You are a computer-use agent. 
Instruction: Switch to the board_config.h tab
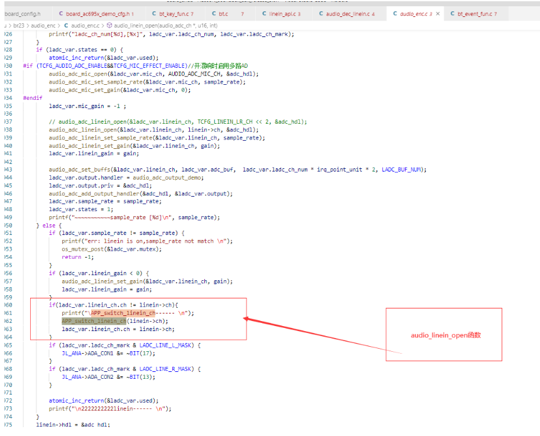point(23,14)
